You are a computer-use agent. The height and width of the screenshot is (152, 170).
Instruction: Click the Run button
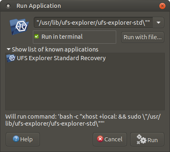pyautogui.click(x=147, y=139)
